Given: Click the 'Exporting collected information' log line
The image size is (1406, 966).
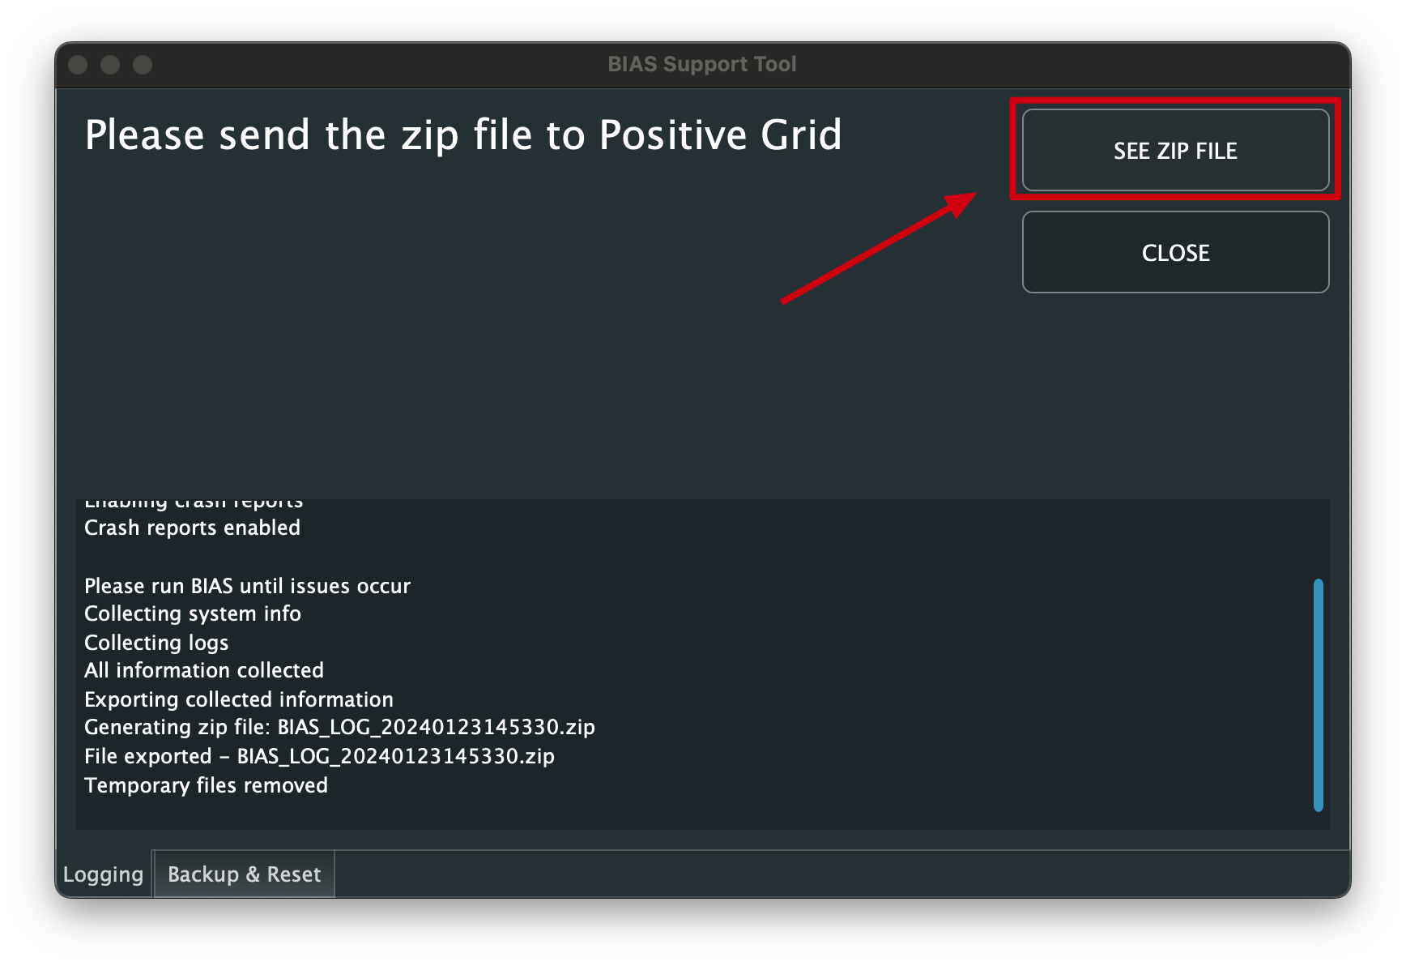Looking at the screenshot, I should coord(238,699).
